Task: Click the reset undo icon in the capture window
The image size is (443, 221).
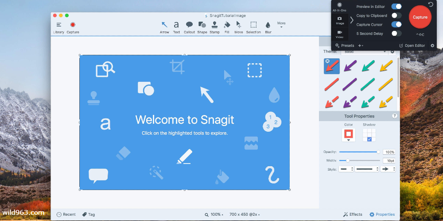Action: [431, 4]
